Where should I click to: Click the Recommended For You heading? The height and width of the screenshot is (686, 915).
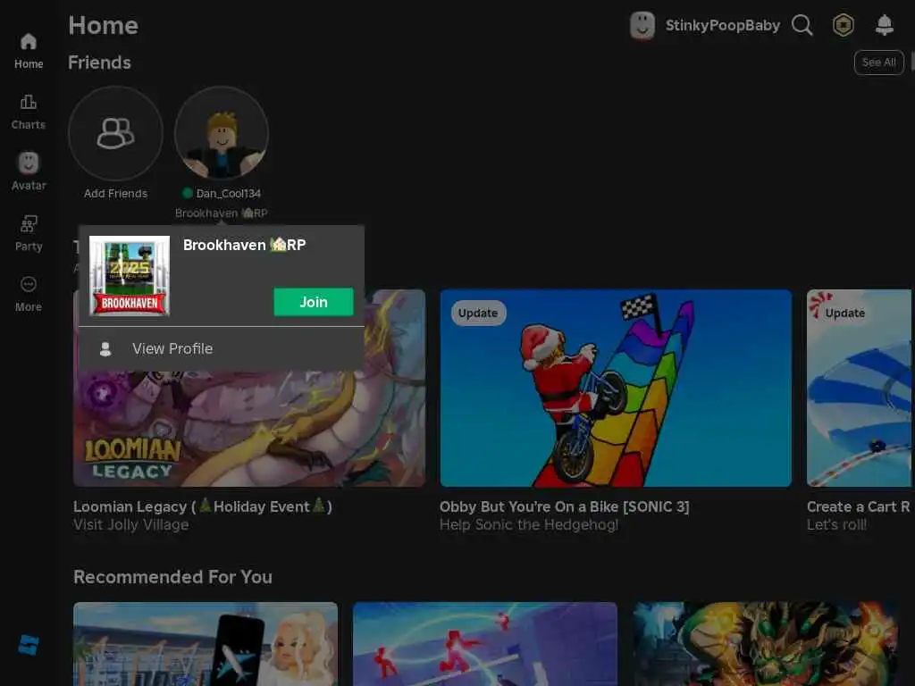(172, 577)
